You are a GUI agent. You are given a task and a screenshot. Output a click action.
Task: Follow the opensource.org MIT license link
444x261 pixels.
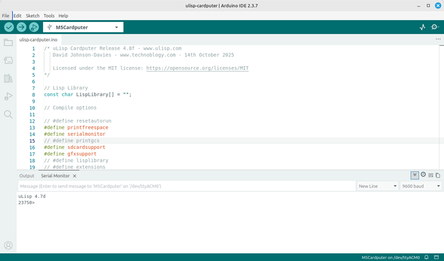tap(198, 68)
